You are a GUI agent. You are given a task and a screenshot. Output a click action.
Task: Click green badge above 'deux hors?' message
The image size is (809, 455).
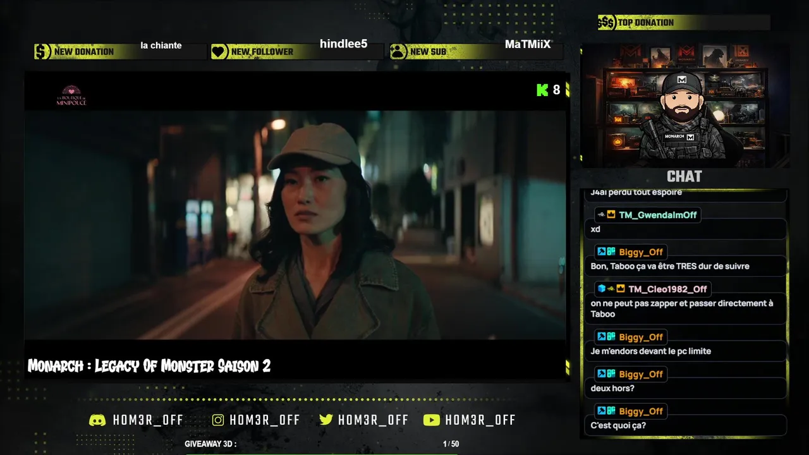click(611, 374)
